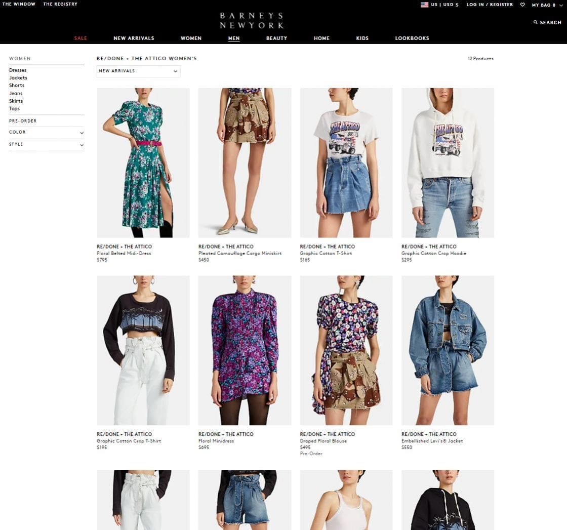The width and height of the screenshot is (567, 530).
Task: Click Floral Belted Midi-Dress title
Action: tap(124, 254)
